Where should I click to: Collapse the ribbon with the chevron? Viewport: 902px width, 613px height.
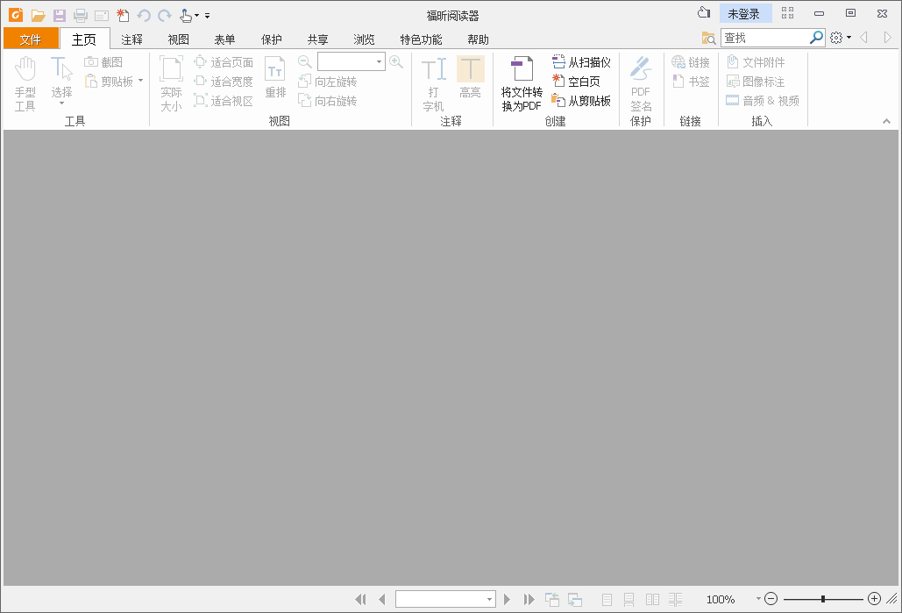point(886,121)
